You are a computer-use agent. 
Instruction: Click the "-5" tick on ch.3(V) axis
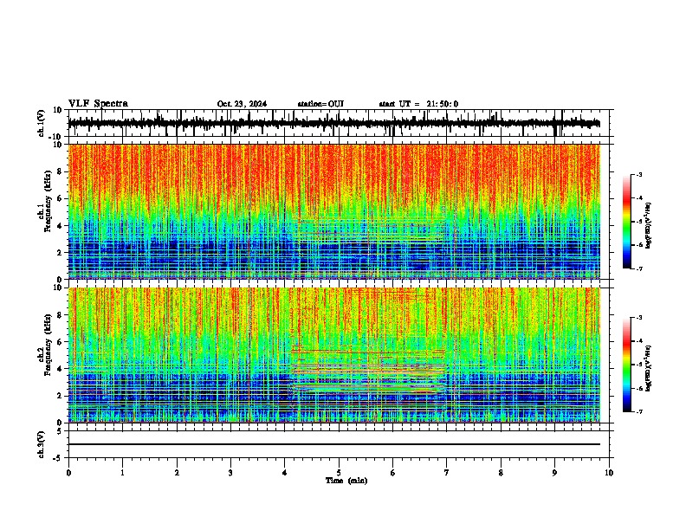pos(58,458)
